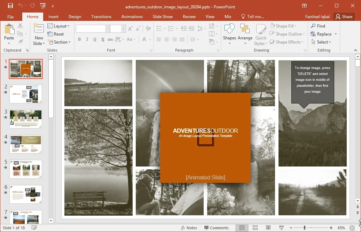The height and width of the screenshot is (232, 361).
Task: Open Customize Quick Access Toolbar dropdown
Action: pos(53,6)
